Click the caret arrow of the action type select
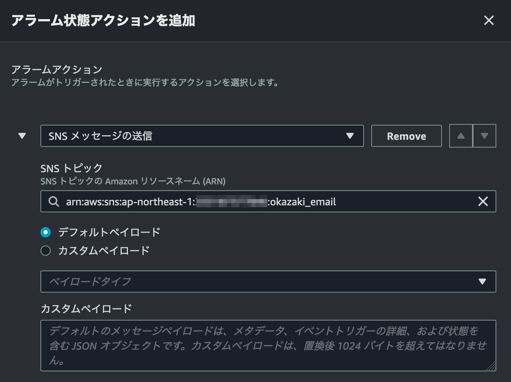Image resolution: width=511 pixels, height=382 pixels. (x=350, y=136)
